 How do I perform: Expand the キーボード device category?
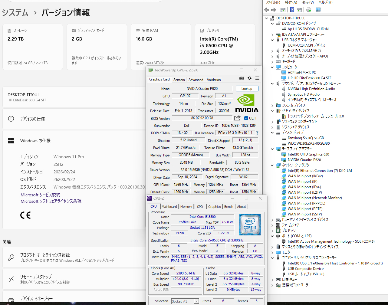[272, 62]
